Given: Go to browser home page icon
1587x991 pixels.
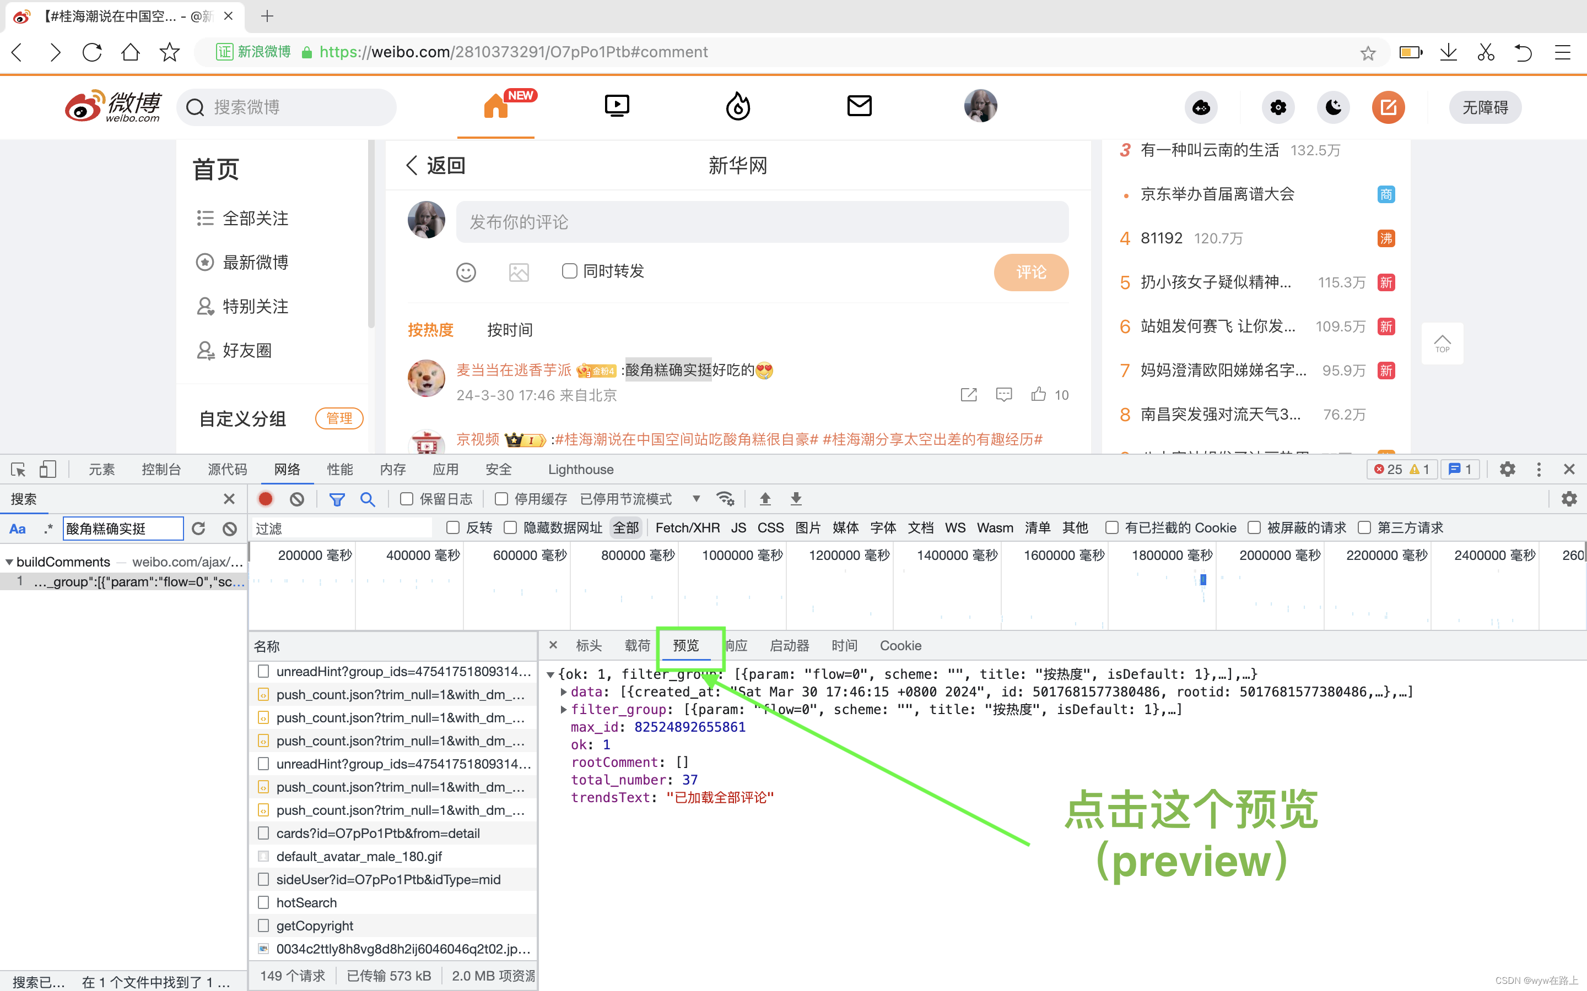Looking at the screenshot, I should click(x=130, y=52).
